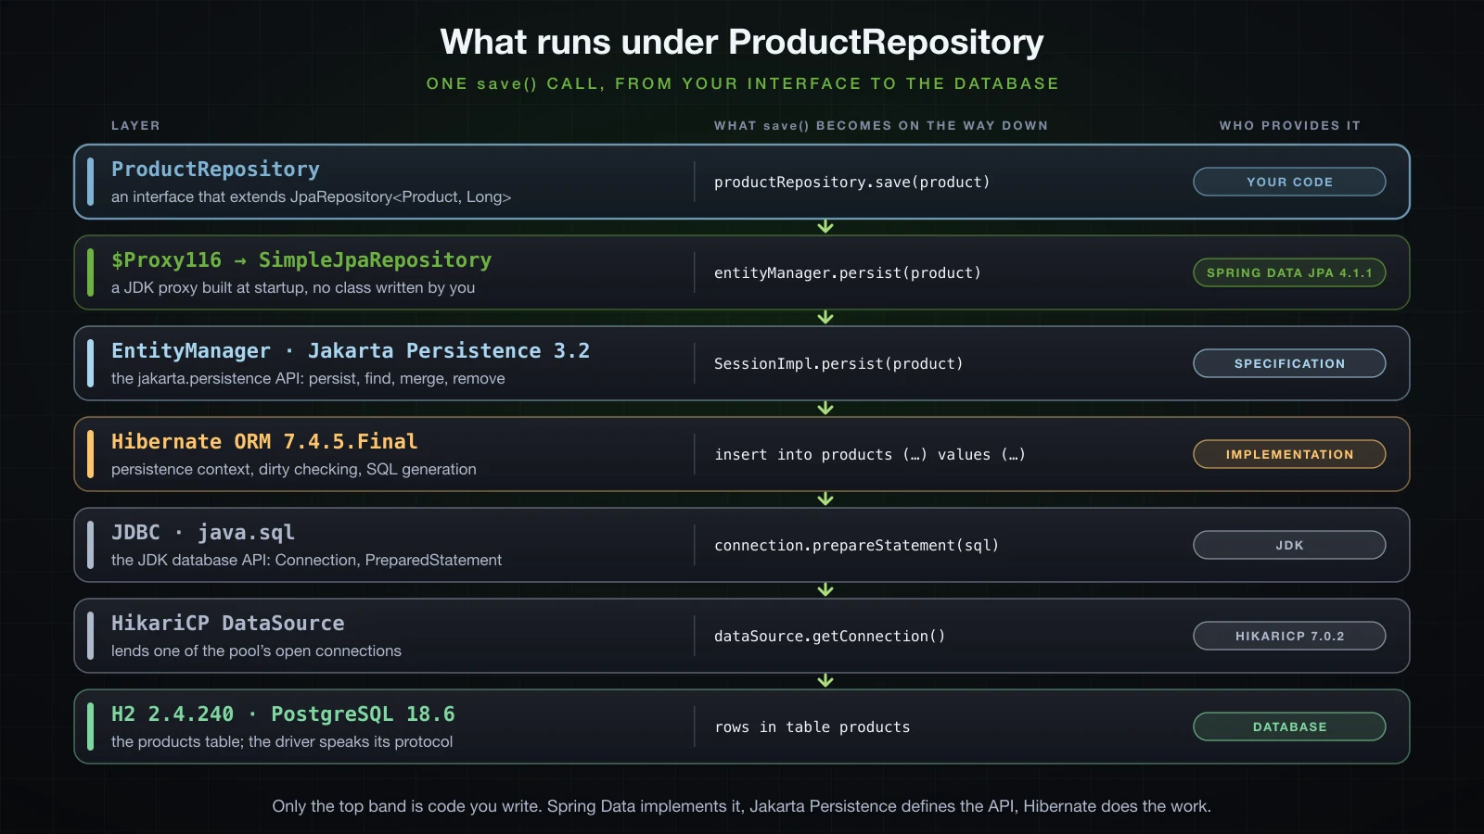Screen dimensions: 1484x834
Task: Click the "HIKARICP 7.0.2" pill
Action: click(x=1289, y=636)
